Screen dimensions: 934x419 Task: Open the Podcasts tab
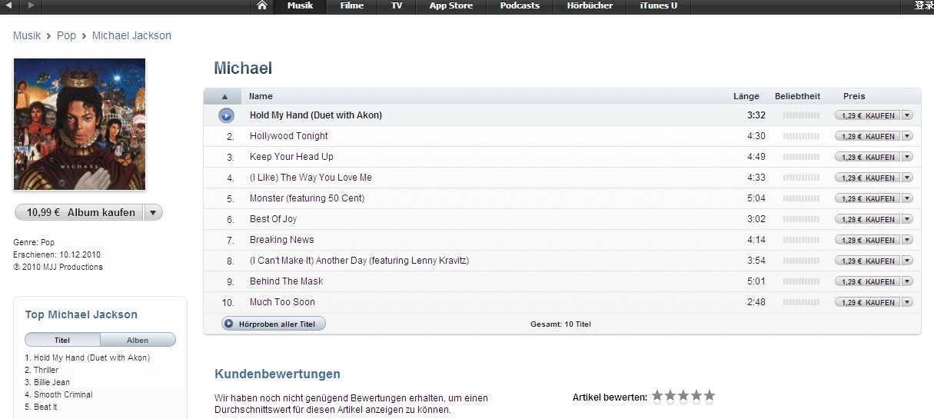(x=520, y=6)
